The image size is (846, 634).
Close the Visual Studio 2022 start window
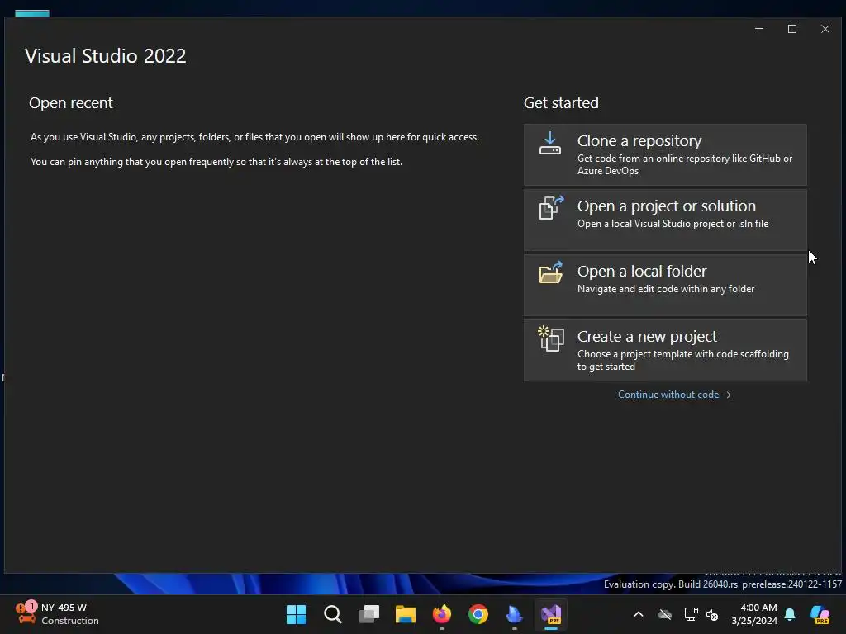[825, 29]
